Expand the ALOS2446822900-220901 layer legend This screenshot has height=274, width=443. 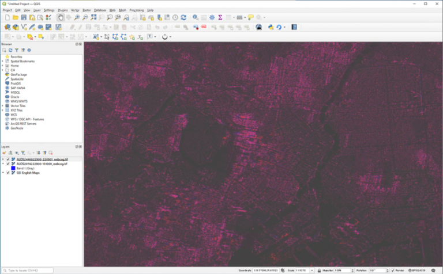click(3, 159)
